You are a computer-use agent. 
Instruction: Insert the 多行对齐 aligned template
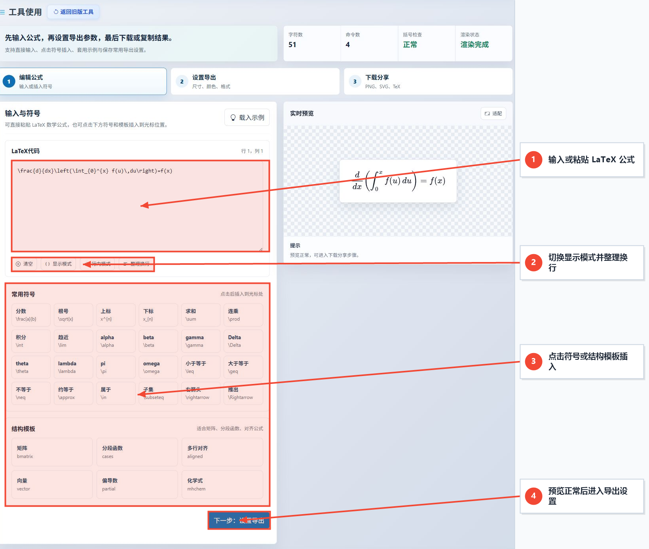222,452
